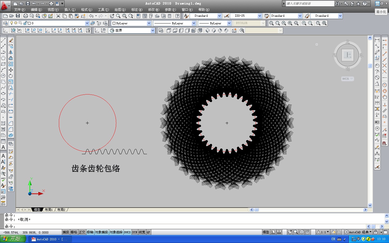This screenshot has width=389, height=243.
Task: Open the Layer Properties Manager icon
Action: tap(5, 23)
